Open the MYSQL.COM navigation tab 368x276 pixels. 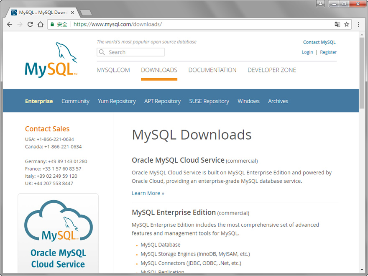[113, 70]
